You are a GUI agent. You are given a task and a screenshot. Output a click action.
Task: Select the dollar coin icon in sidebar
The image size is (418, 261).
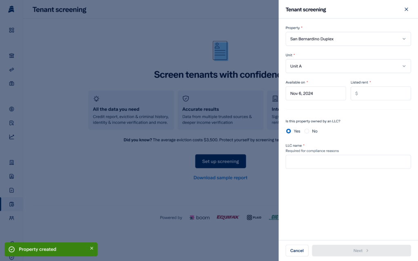point(11,109)
